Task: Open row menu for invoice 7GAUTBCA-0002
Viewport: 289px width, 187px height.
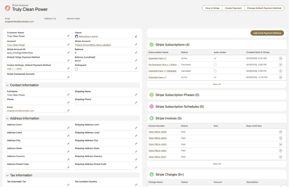Action: [x=281, y=151]
